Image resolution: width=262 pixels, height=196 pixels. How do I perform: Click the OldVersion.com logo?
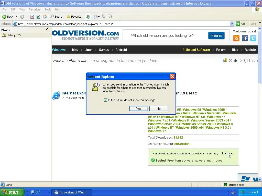tap(85, 35)
